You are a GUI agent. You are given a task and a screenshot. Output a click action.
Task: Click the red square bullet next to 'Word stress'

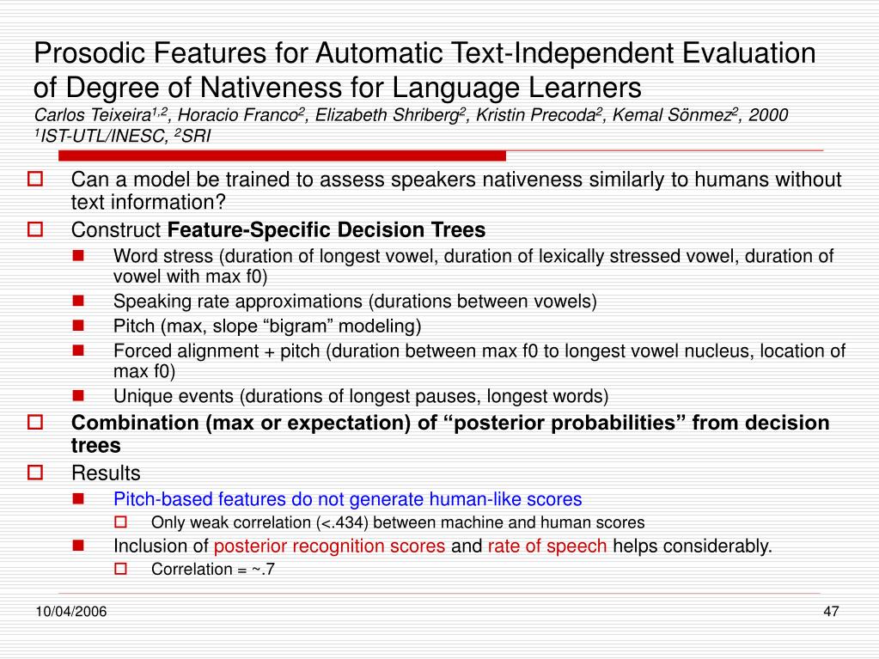point(78,256)
